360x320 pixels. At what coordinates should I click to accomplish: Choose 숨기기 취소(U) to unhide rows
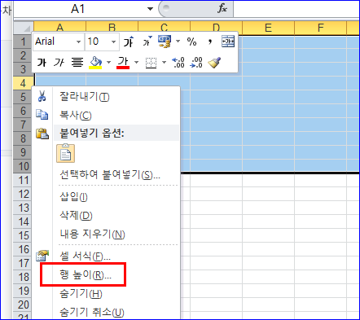point(92,312)
